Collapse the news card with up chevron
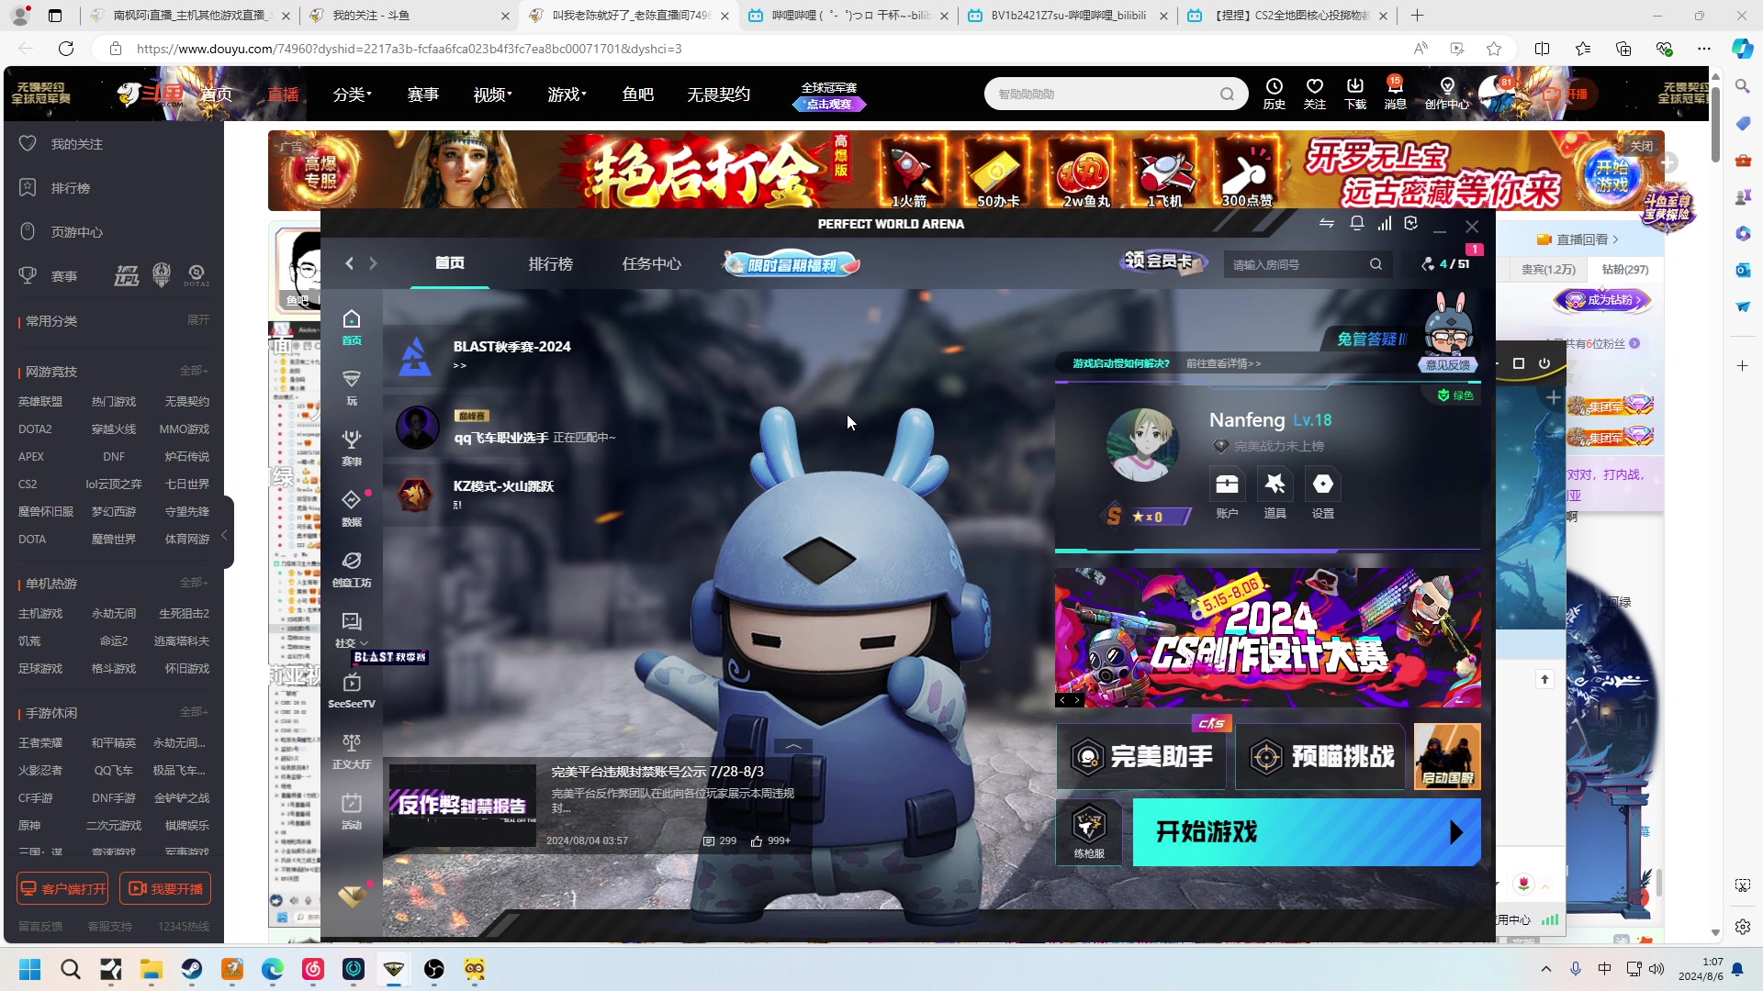The width and height of the screenshot is (1763, 991). coord(793,746)
